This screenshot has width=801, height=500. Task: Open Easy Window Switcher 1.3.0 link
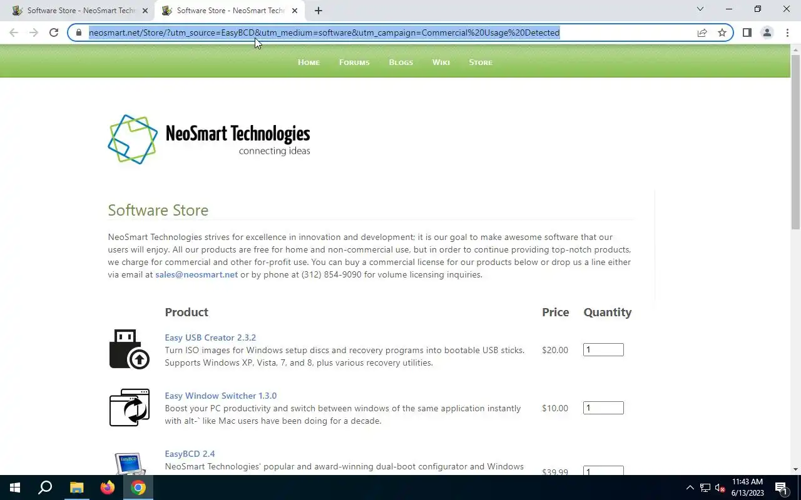click(220, 396)
